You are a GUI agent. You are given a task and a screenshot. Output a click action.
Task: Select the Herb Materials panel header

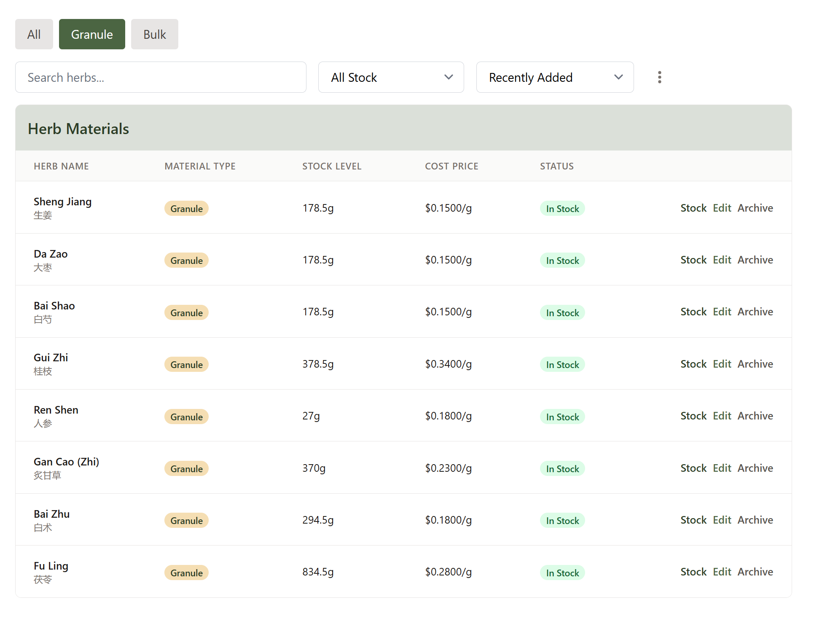(78, 128)
